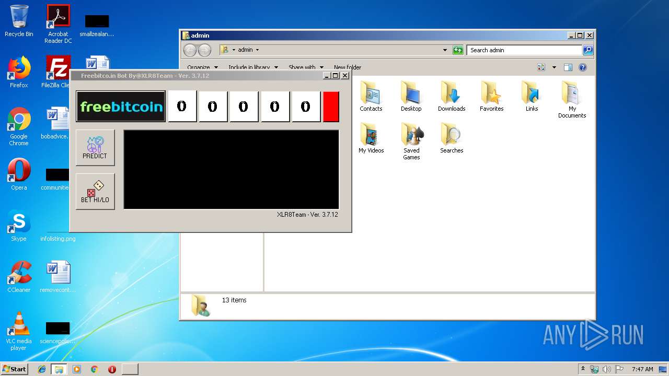Click the search magnifier icon in Explorer
This screenshot has height=376, width=669.
[588, 50]
